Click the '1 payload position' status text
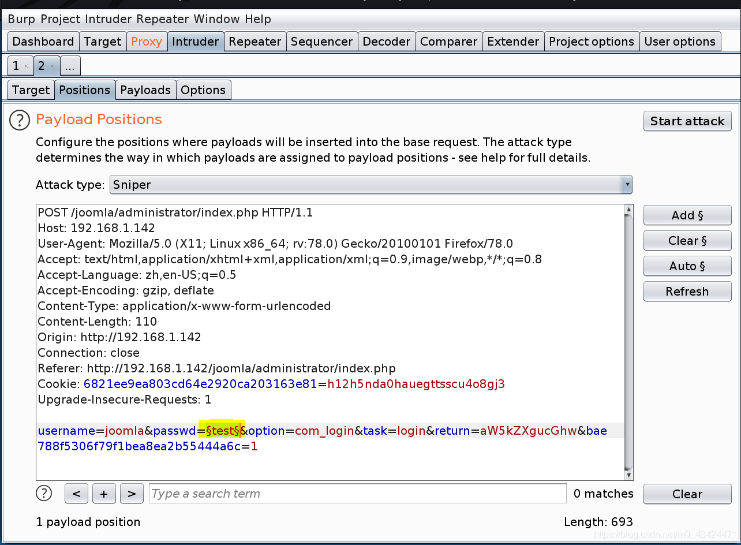 88,522
